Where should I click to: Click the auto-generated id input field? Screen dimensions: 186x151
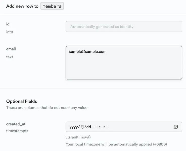tap(124, 27)
